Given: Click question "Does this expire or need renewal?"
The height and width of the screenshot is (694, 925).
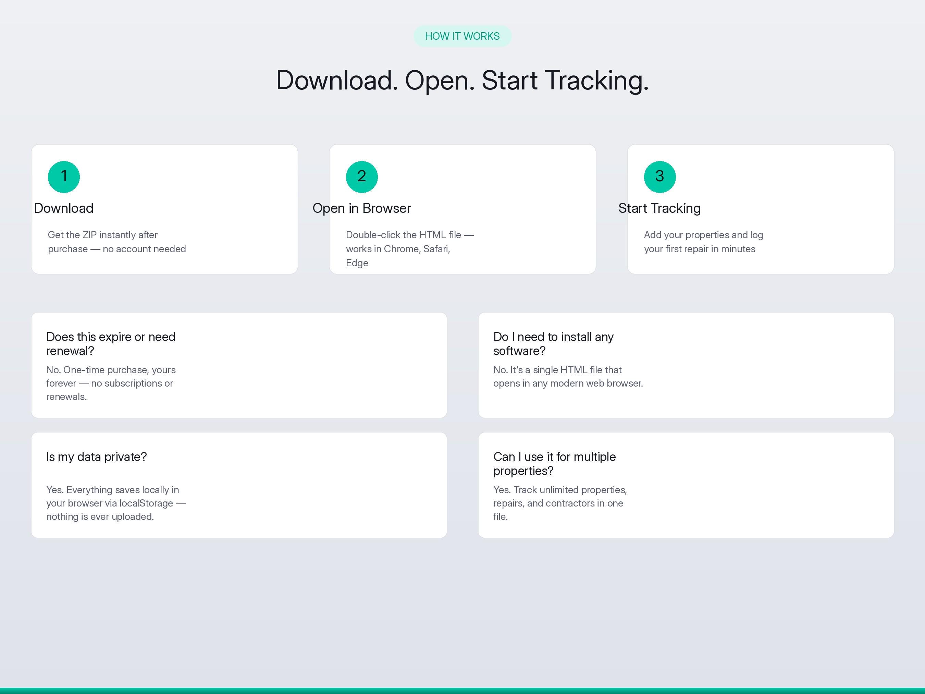Looking at the screenshot, I should (x=111, y=344).
